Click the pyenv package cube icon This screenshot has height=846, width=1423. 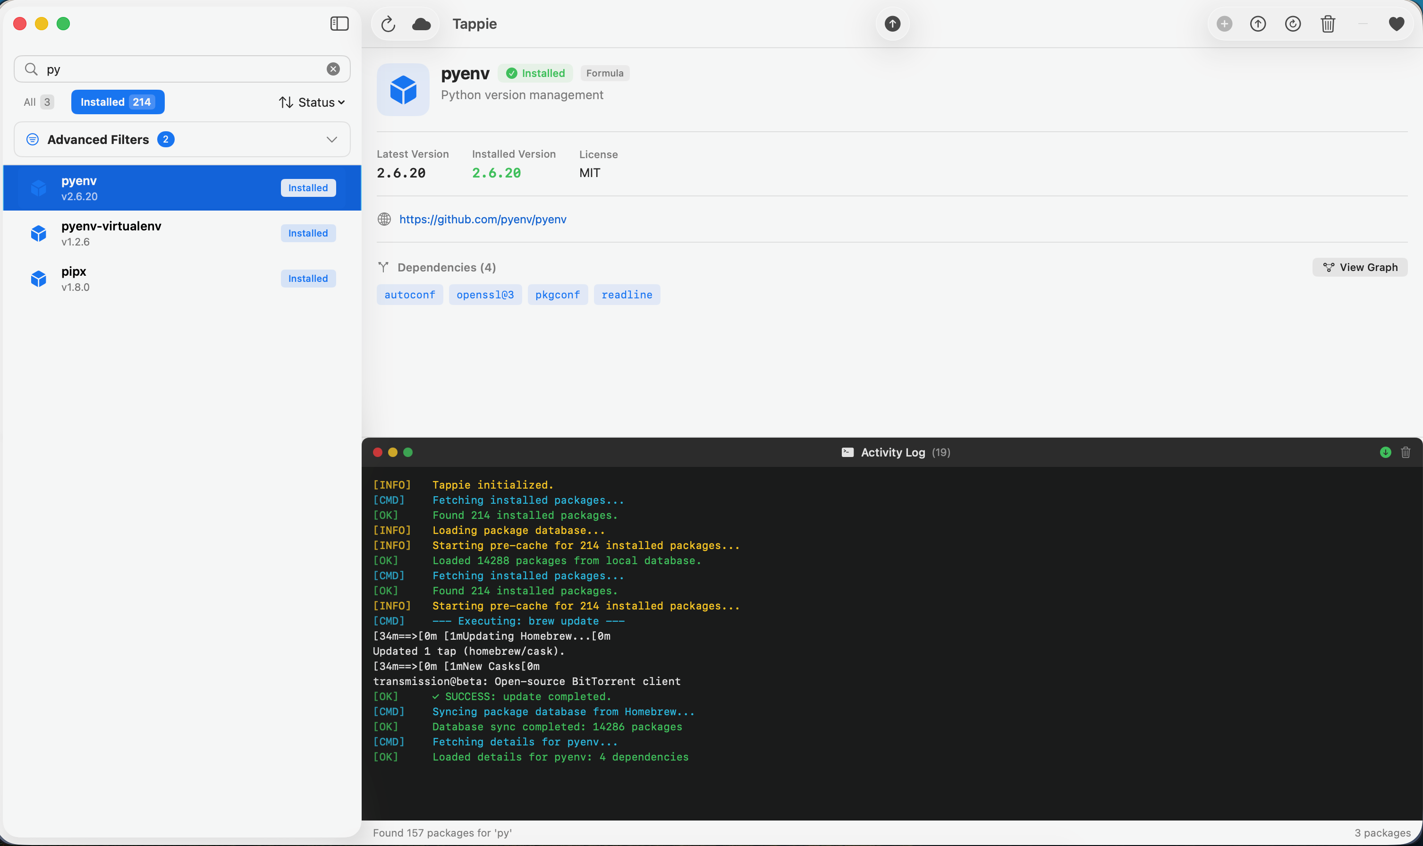[x=403, y=89]
